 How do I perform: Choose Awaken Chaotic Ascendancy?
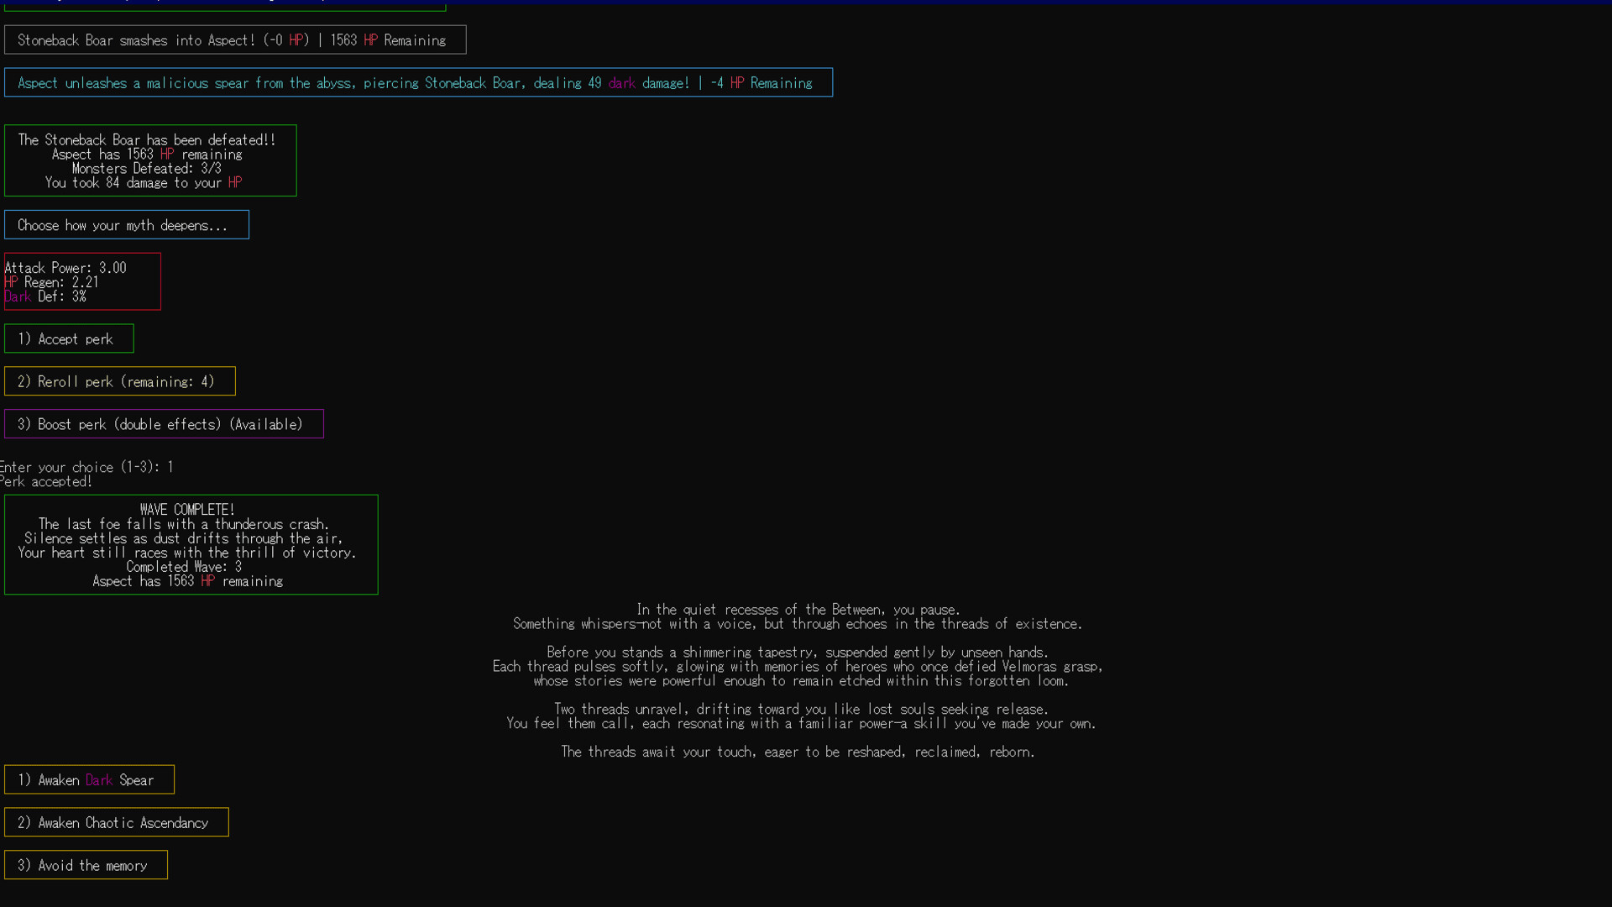(x=116, y=822)
